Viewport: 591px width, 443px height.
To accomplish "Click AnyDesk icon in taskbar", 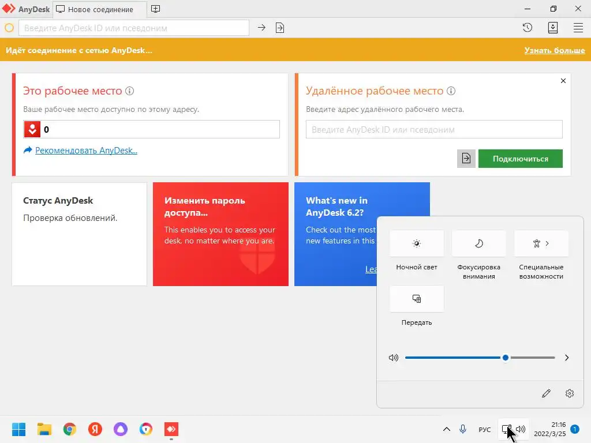I will pos(171,429).
